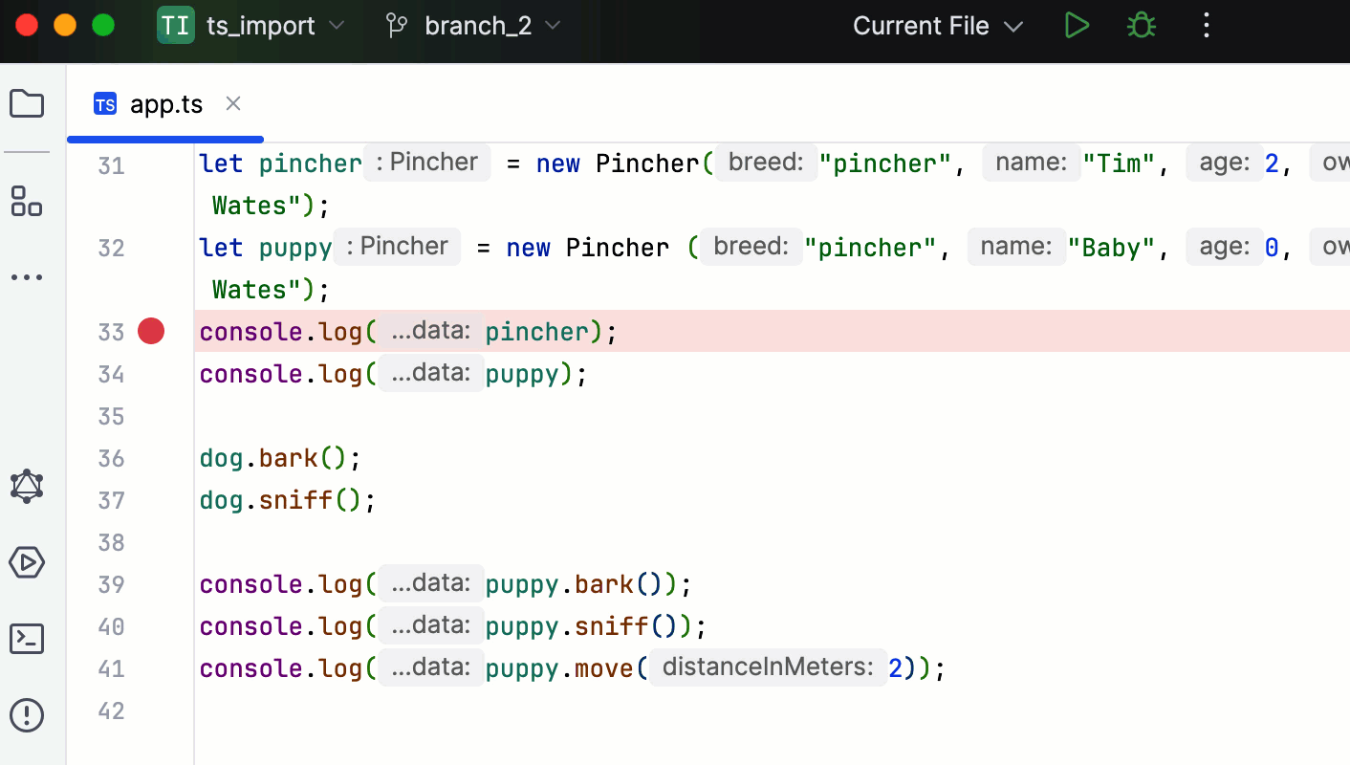This screenshot has height=765, width=1350.
Task: Click the TS file type icon on tab
Action: 105,103
